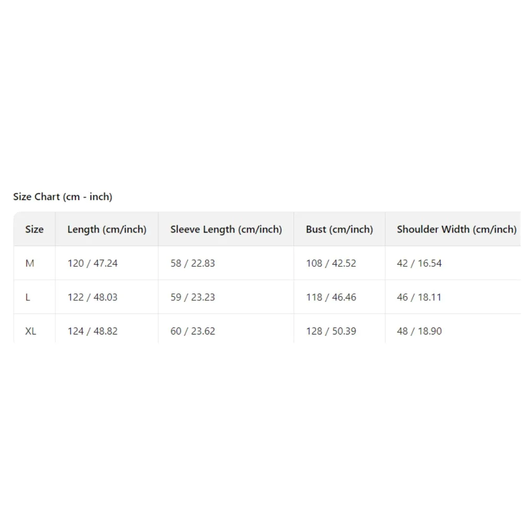Select the "Size" column header
The image size is (525, 525).
[34, 229]
